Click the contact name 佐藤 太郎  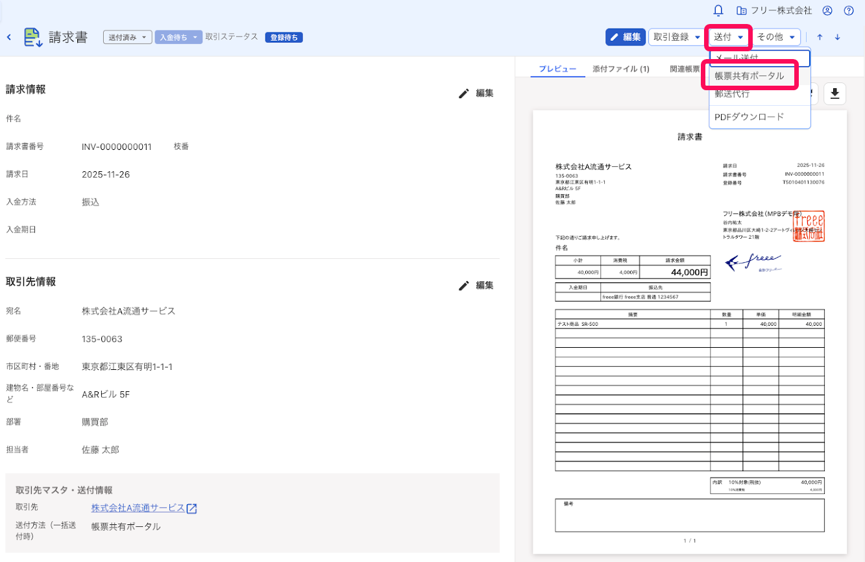coord(101,449)
